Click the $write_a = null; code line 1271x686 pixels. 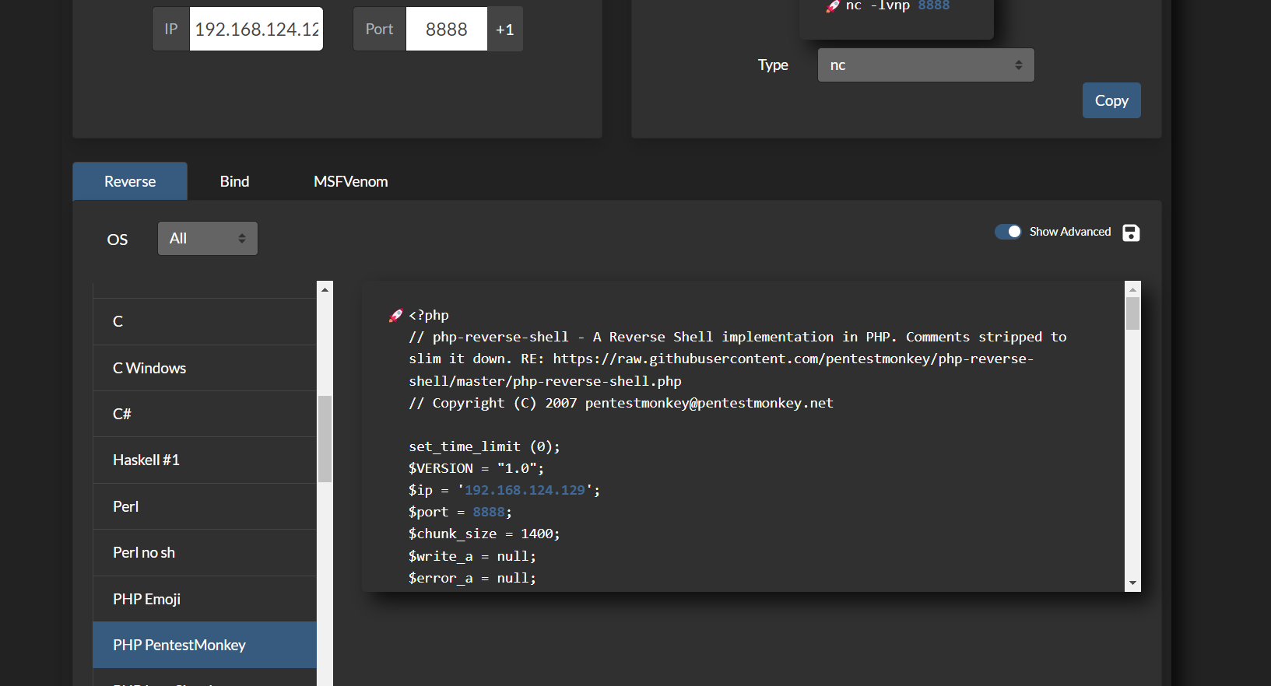pyautogui.click(x=472, y=556)
